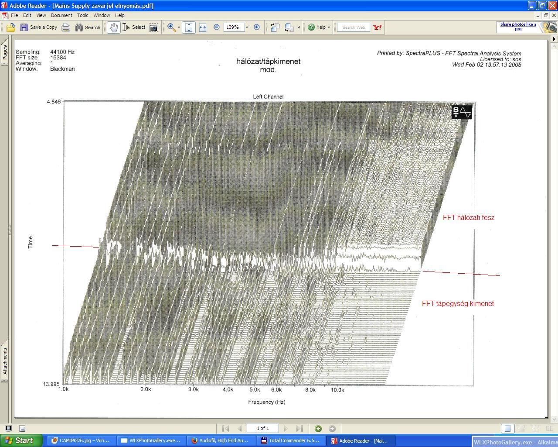Open the zoom percentage dropdown
Screen dimensions: 558x447
coord(247,28)
